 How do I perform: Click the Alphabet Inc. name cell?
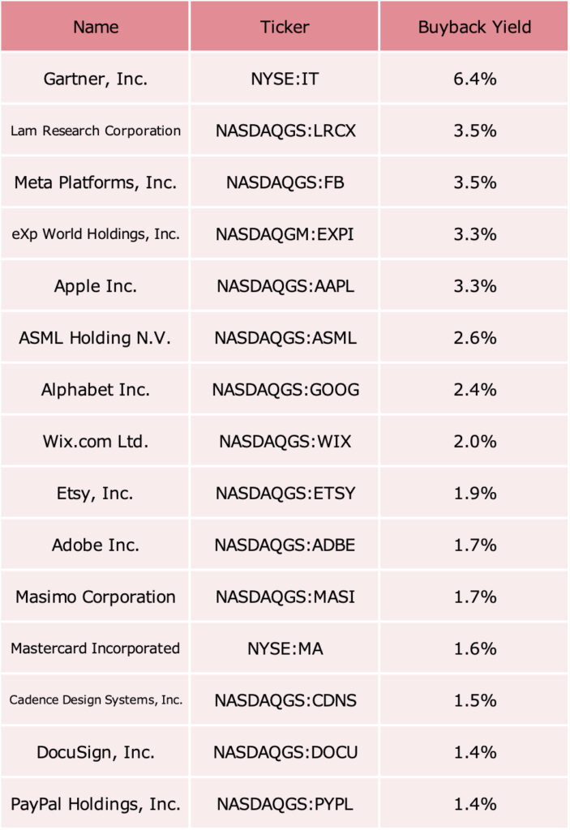(x=95, y=390)
